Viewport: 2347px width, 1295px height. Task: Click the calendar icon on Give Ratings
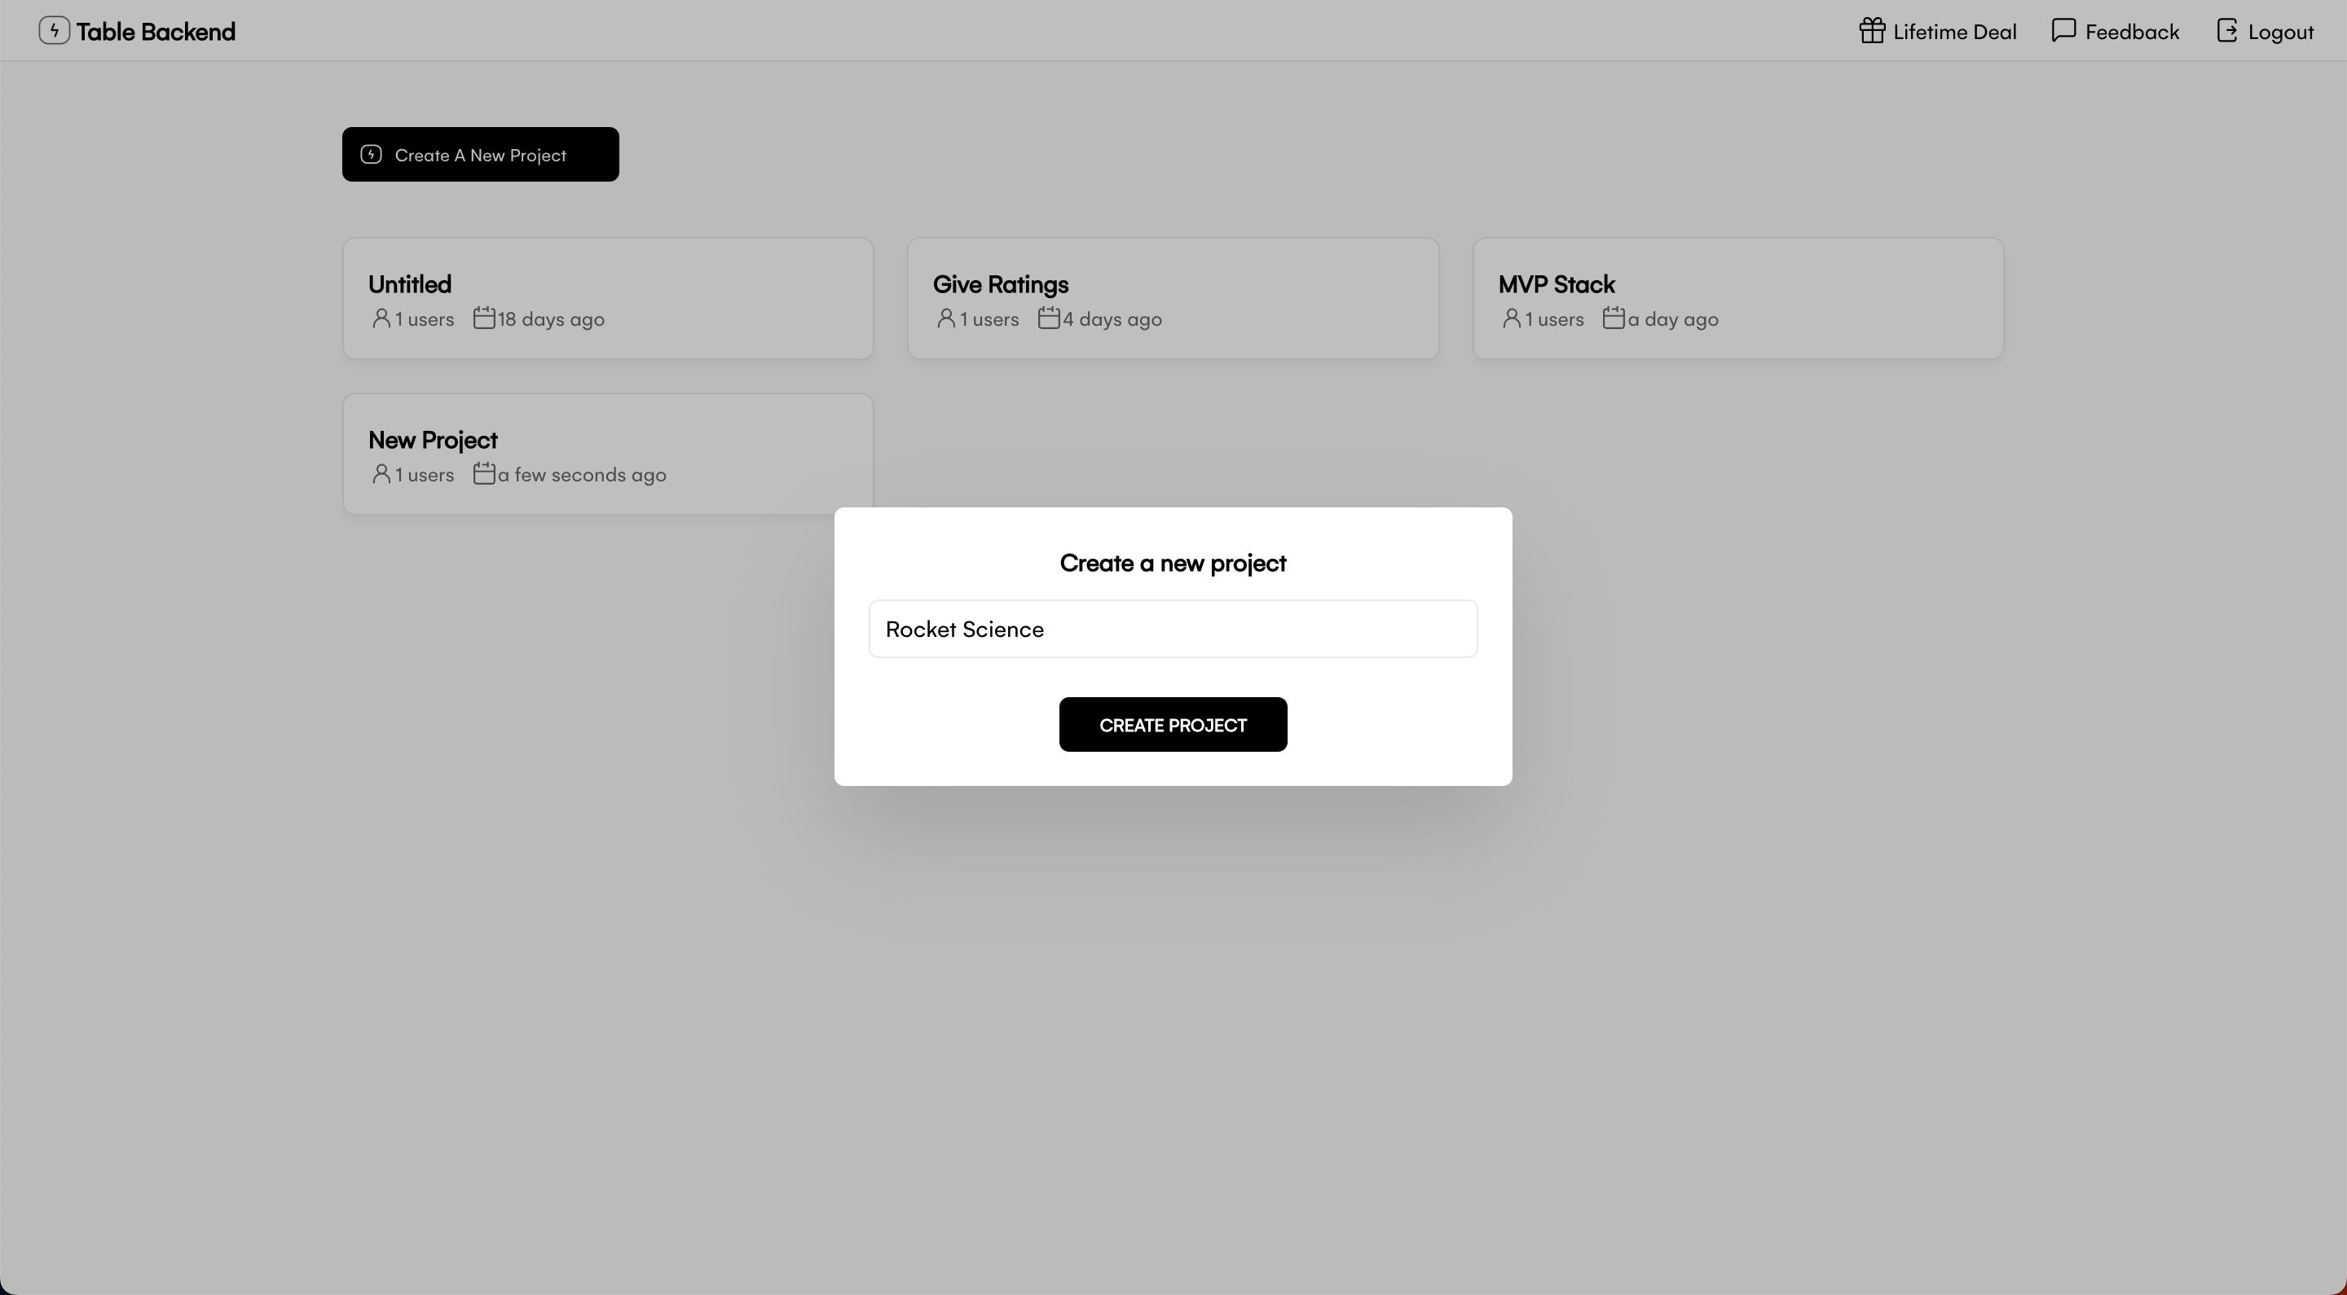(1046, 319)
